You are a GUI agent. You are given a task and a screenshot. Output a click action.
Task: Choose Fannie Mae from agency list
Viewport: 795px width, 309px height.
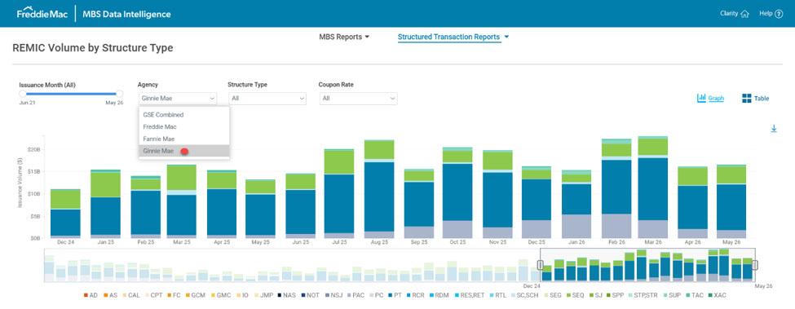(x=184, y=139)
